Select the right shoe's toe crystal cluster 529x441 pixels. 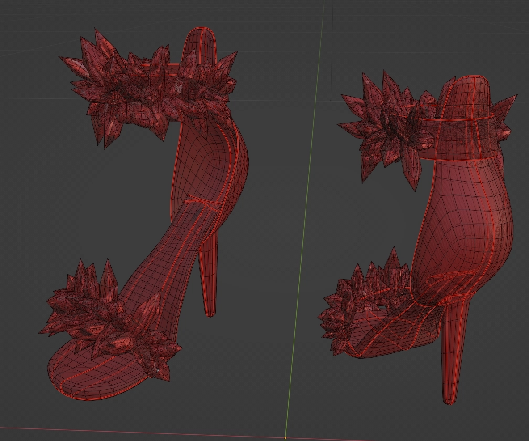click(353, 304)
